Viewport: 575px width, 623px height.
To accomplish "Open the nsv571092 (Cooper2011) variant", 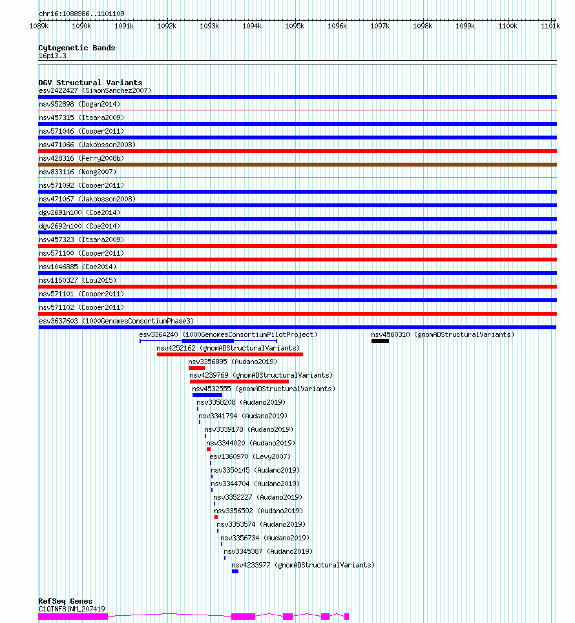I will pos(81,185).
